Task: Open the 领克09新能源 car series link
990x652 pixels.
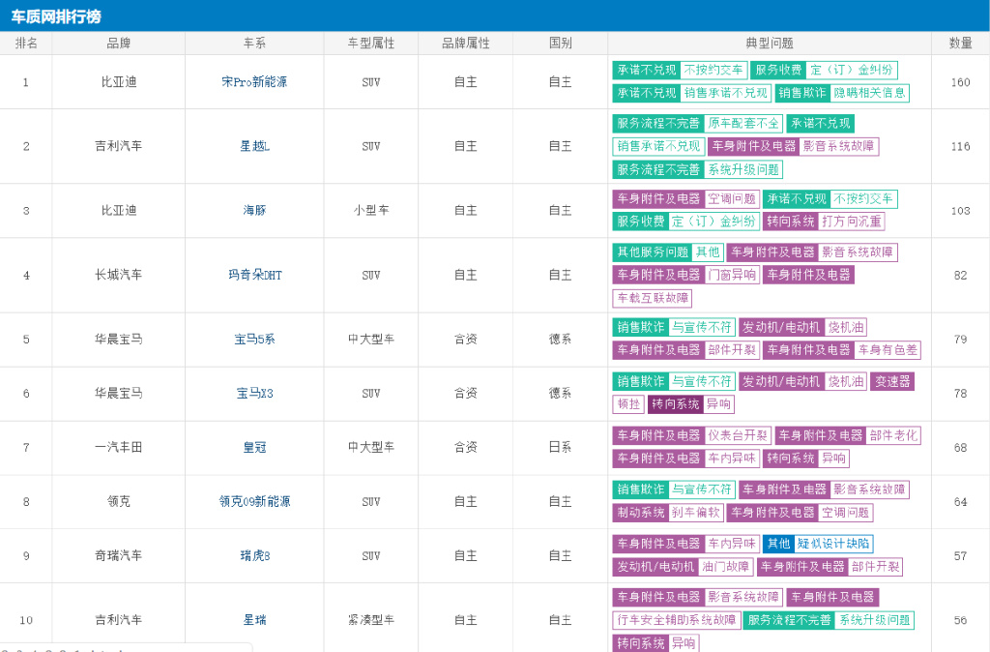Action: 254,502
